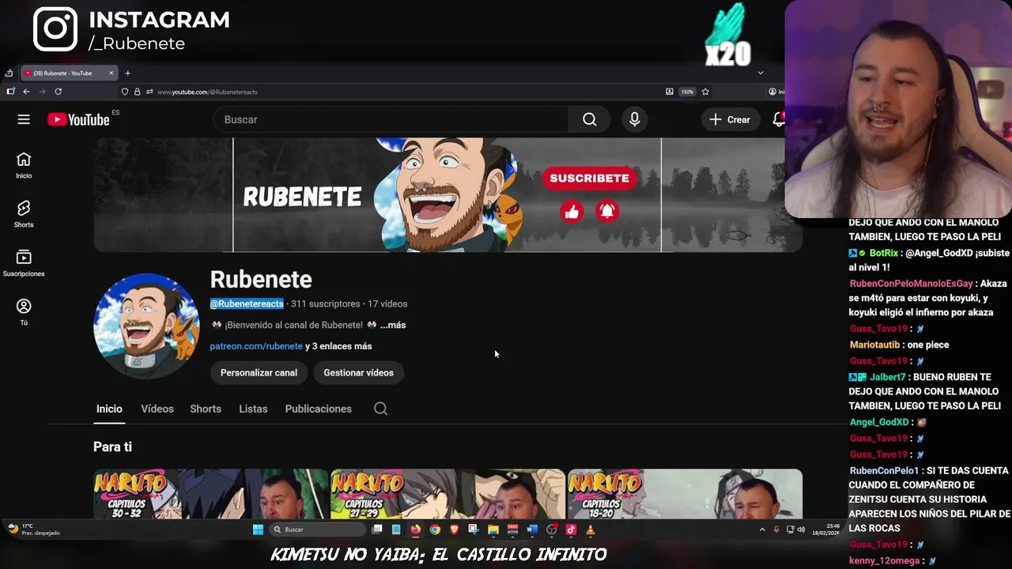1012x569 pixels.
Task: Switch to the channel Shorts tab
Action: 206,409
